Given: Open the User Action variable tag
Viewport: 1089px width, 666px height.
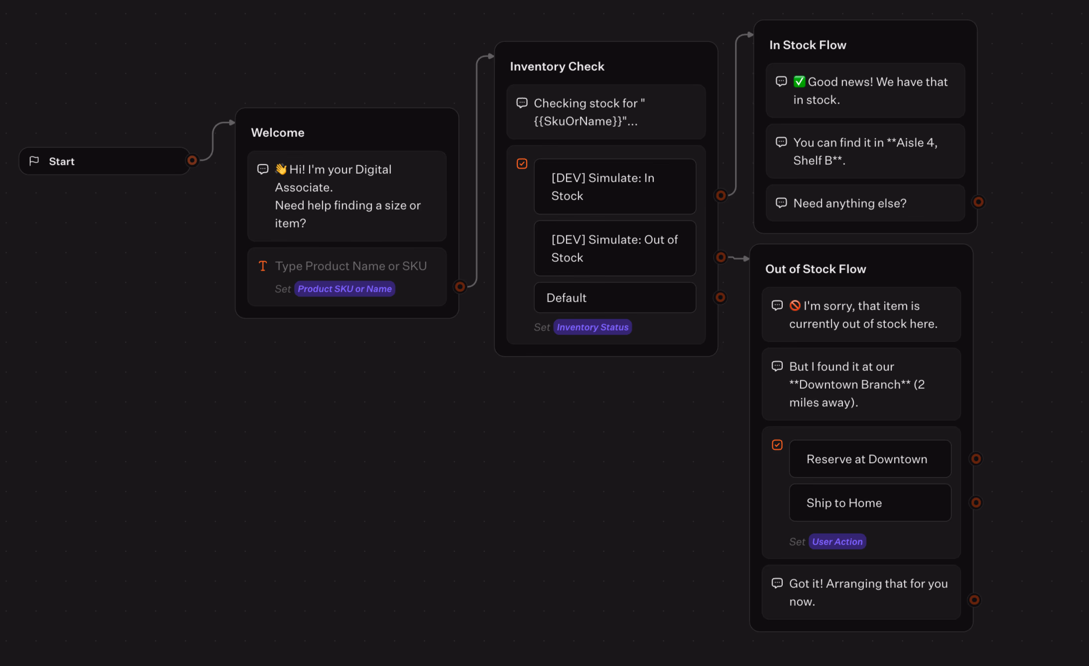Looking at the screenshot, I should point(837,542).
